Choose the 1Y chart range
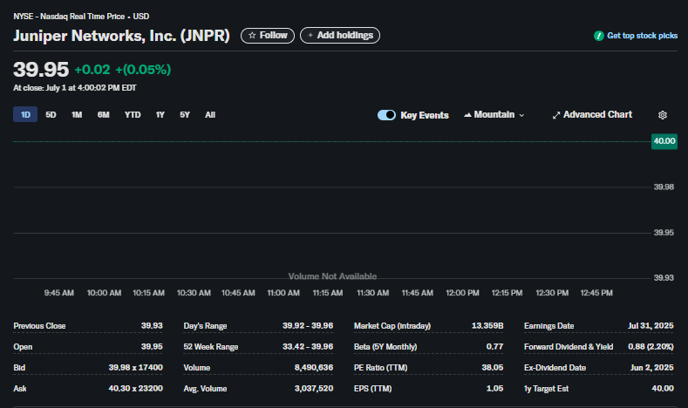This screenshot has height=408, width=688. pos(160,115)
